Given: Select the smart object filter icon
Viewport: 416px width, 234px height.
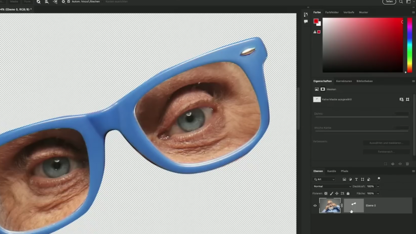Looking at the screenshot, I should coord(369,179).
